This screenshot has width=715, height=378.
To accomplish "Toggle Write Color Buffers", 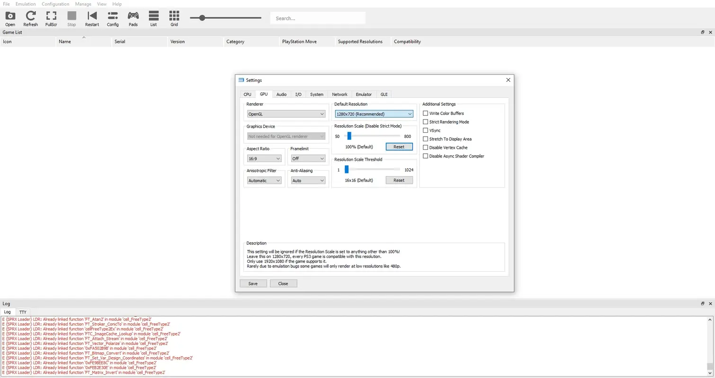I will pos(426,113).
